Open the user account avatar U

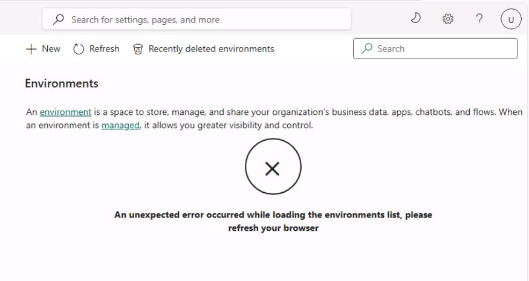pyautogui.click(x=511, y=19)
